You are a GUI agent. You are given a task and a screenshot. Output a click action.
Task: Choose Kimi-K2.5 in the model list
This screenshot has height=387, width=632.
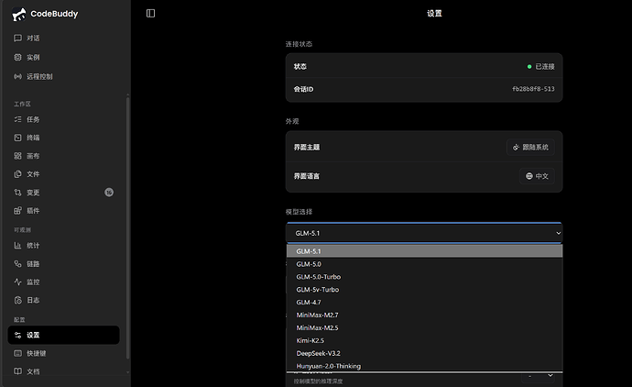click(x=424, y=340)
